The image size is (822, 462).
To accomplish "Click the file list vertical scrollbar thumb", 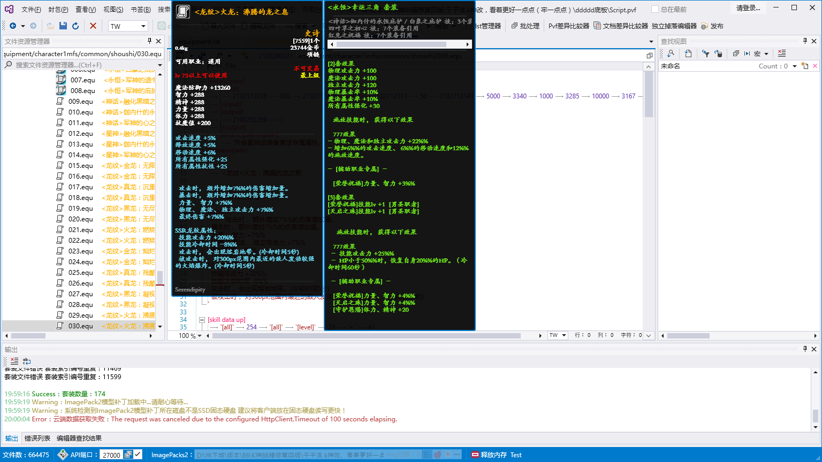I will pyautogui.click(x=159, y=278).
